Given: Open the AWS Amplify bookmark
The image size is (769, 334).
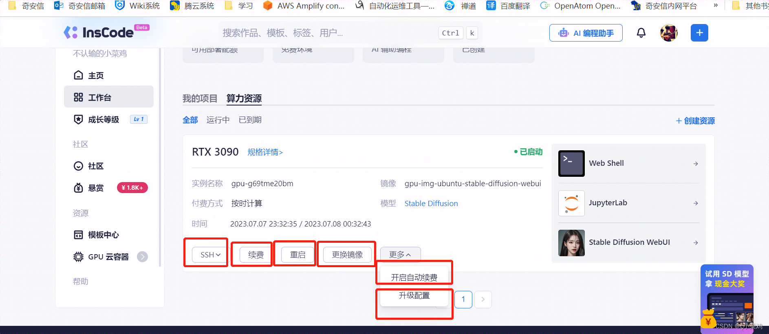Looking at the screenshot, I should pos(304,6).
